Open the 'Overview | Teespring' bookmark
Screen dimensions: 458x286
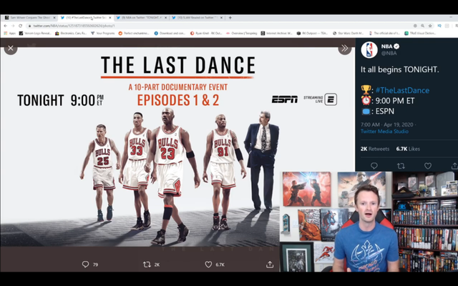pyautogui.click(x=242, y=34)
